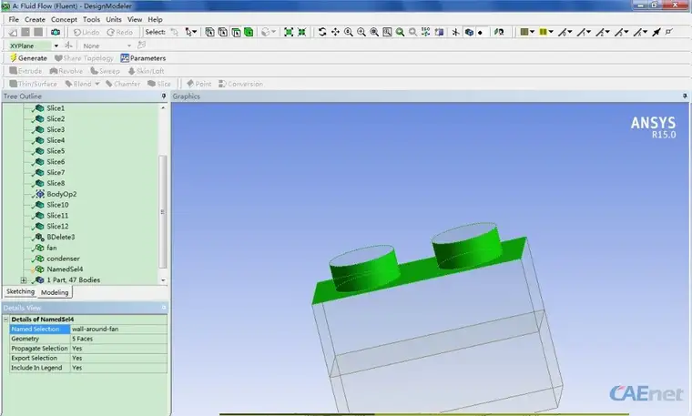This screenshot has height=416, width=692.
Task: Click the first toolbar icon in the top row
Action: [x=13, y=32]
